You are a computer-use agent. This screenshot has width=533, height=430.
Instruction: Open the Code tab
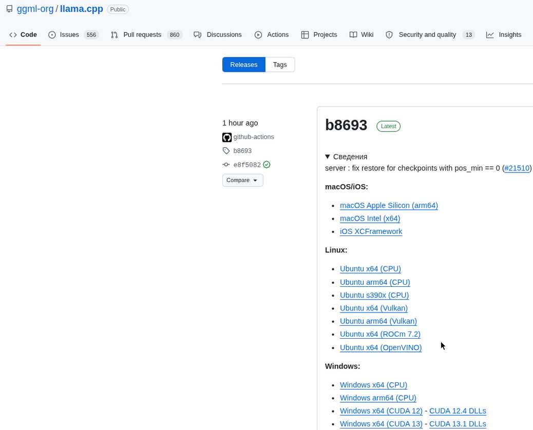click(x=23, y=35)
